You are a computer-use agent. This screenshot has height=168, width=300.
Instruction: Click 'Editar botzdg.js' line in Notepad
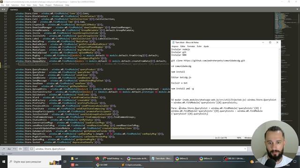coord(181,77)
